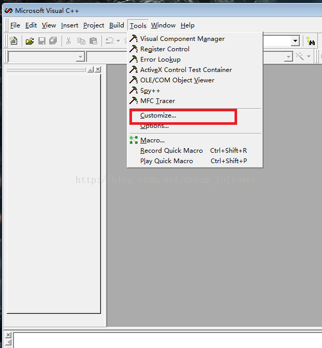Open the WizardBar actions dropdown arrow
The width and height of the screenshot is (322, 348).
pyautogui.click(x=309, y=56)
